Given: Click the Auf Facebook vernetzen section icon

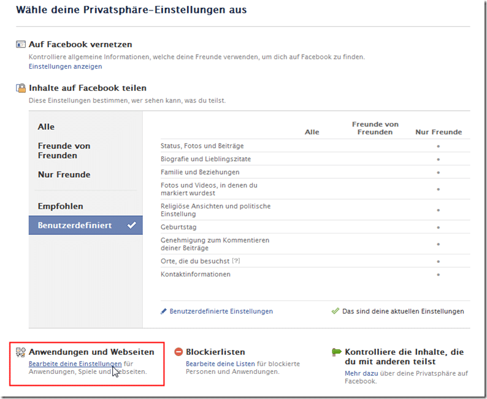Looking at the screenshot, I should click(21, 44).
